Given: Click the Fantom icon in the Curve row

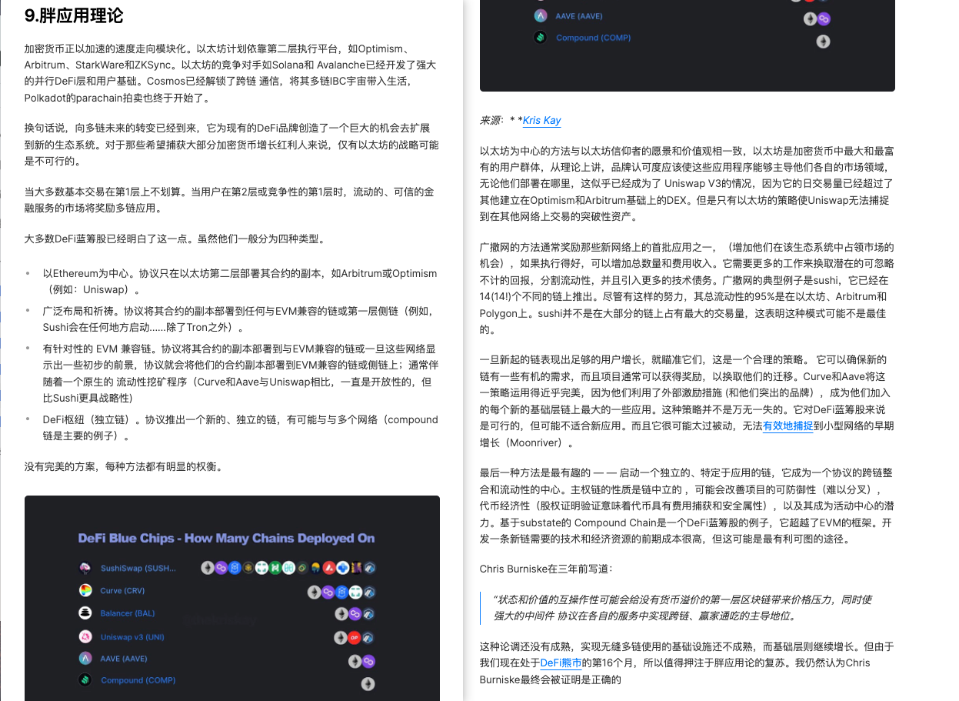Looking at the screenshot, I should [x=341, y=593].
